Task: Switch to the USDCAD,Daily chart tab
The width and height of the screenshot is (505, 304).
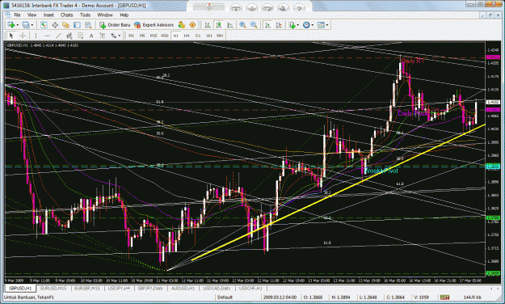Action: (x=217, y=288)
